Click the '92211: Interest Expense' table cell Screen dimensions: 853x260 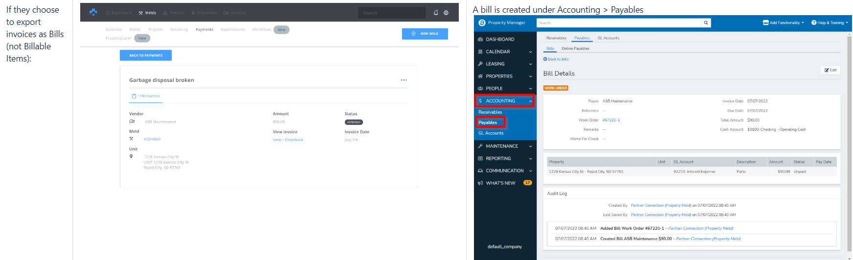(x=694, y=172)
